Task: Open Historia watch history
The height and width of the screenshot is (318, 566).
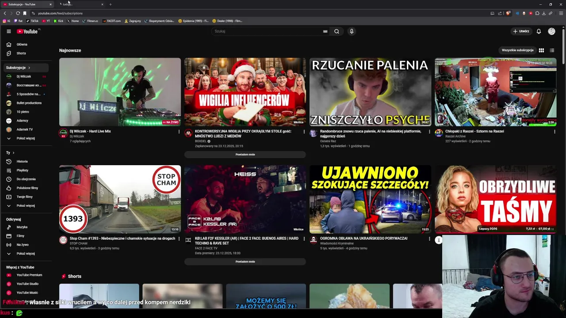Action: pos(26,162)
